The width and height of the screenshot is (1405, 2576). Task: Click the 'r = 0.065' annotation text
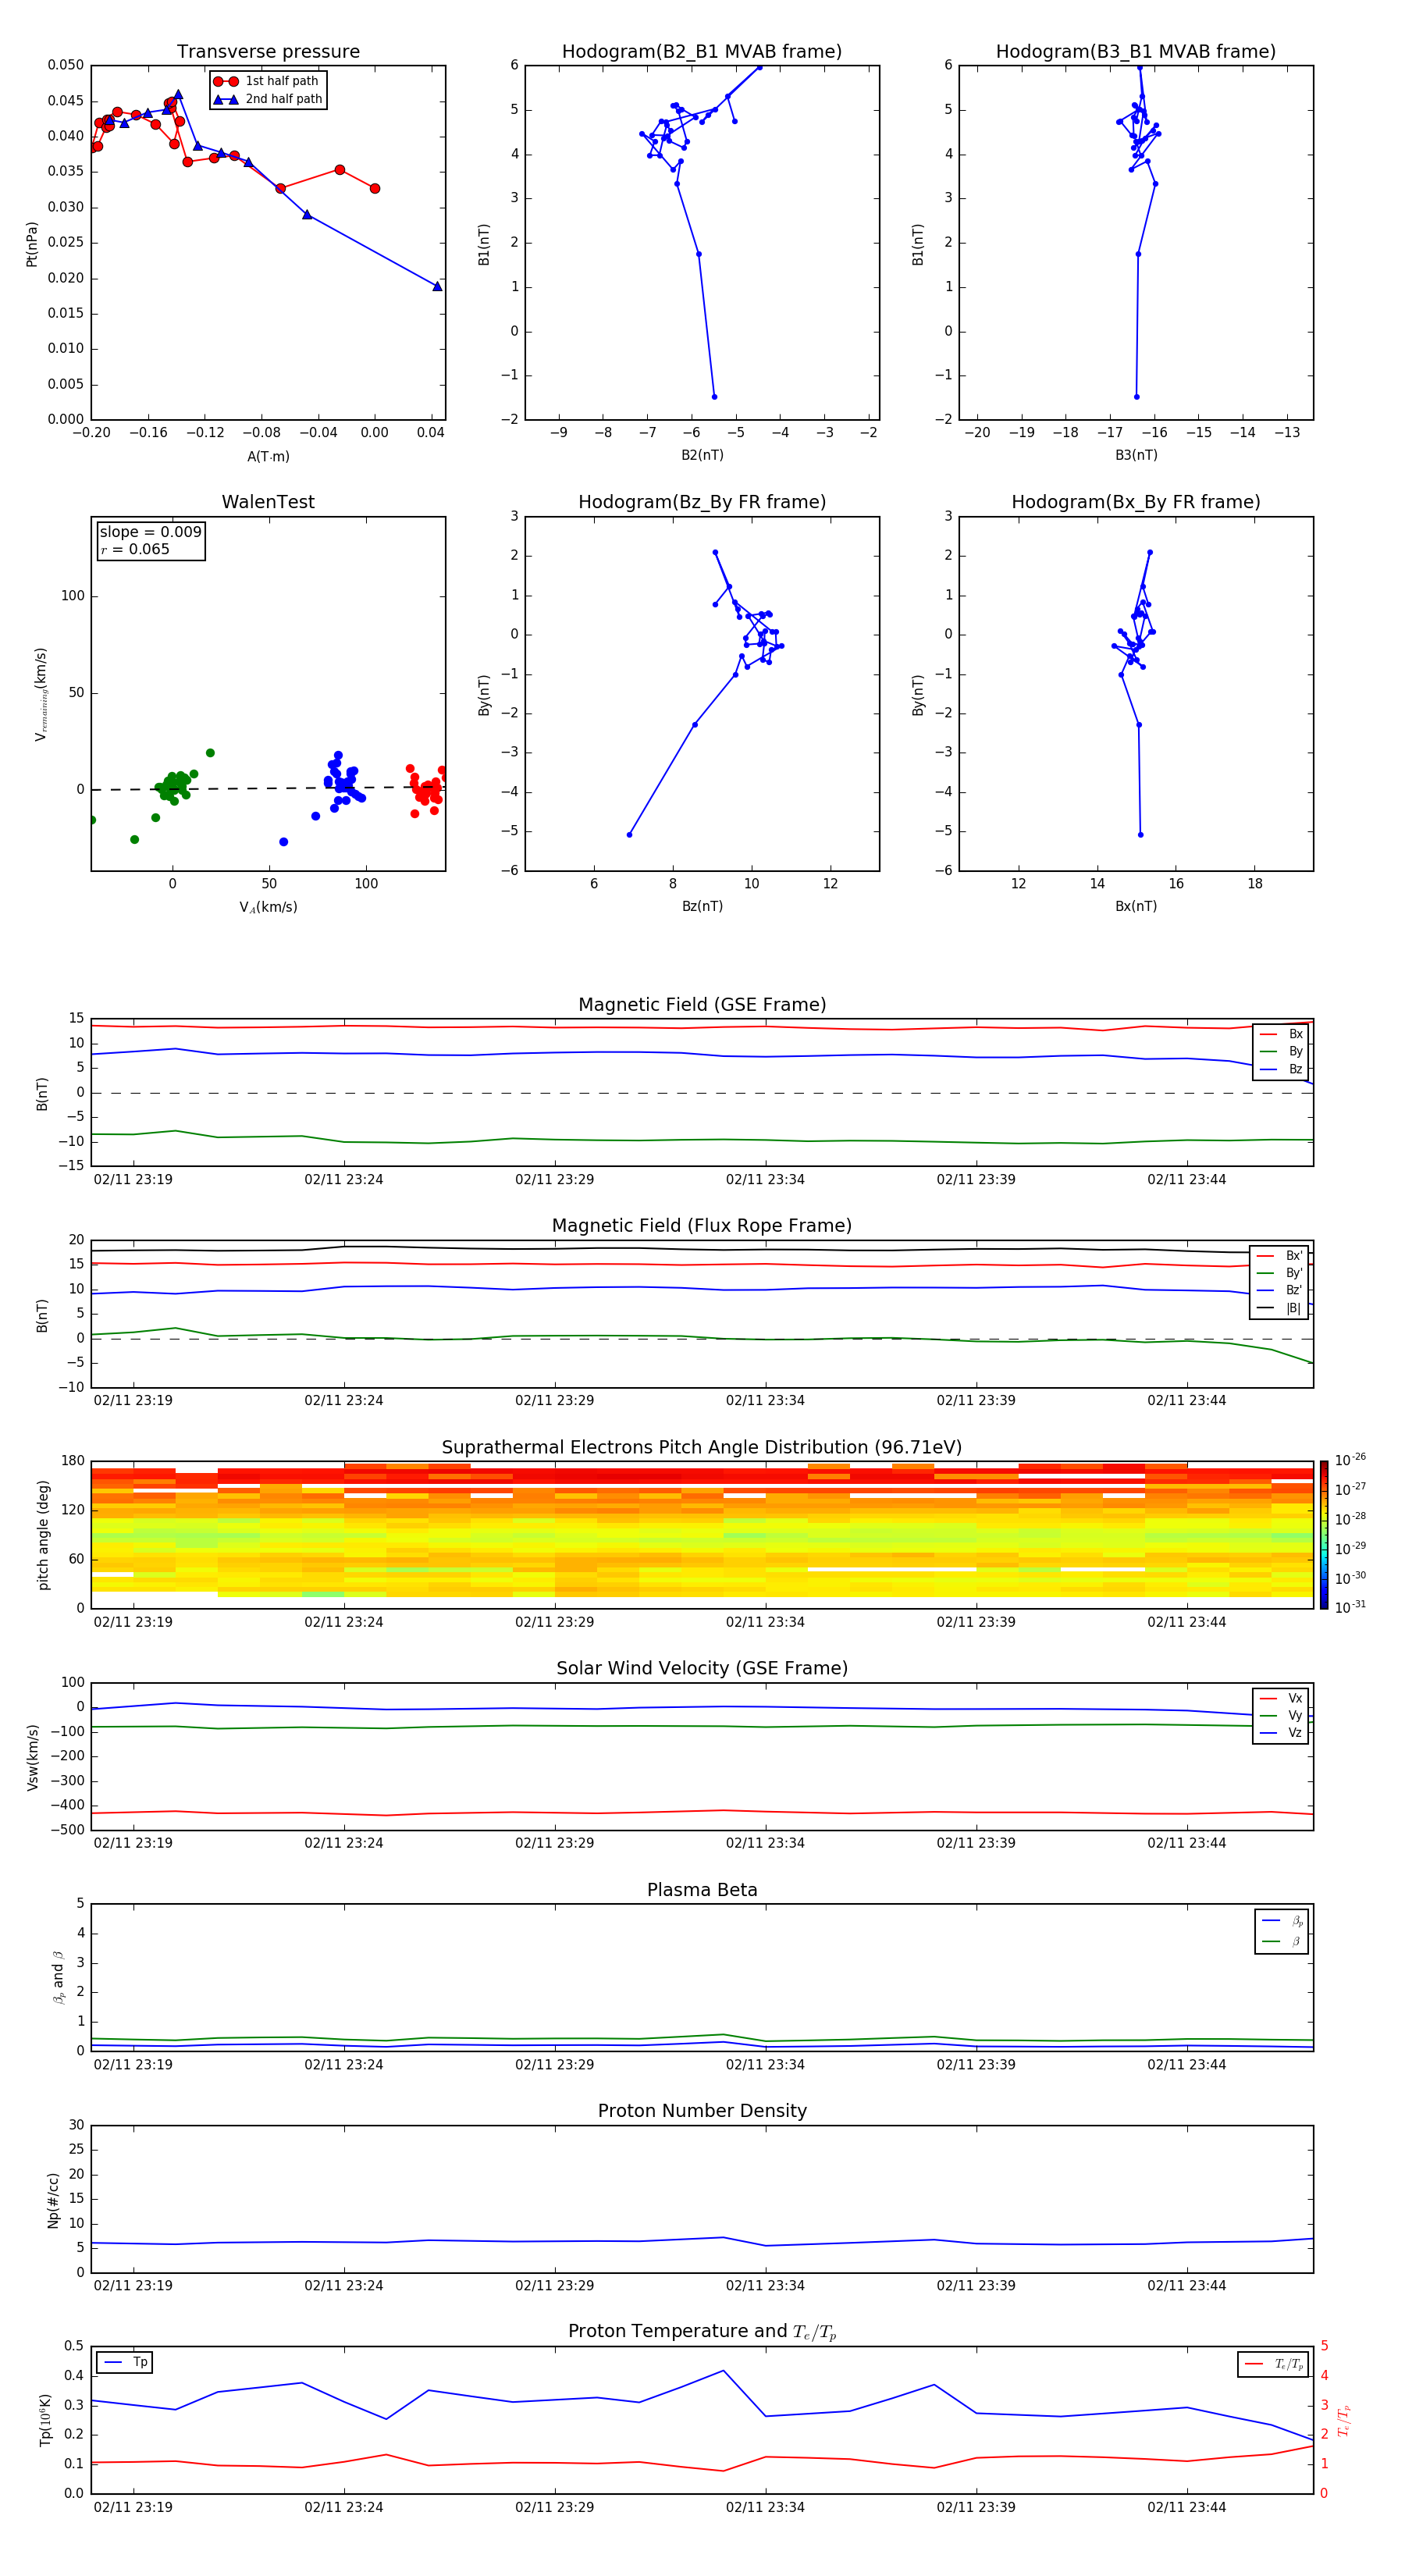point(135,549)
